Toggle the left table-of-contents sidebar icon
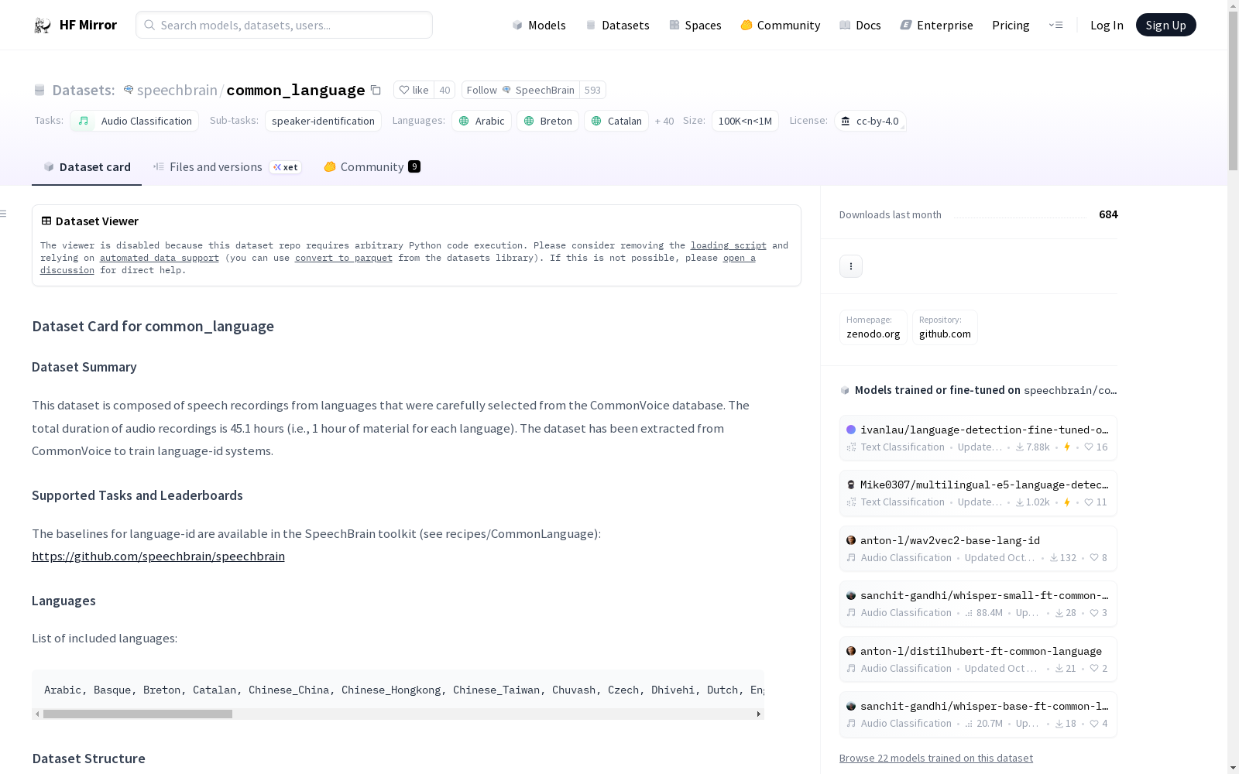This screenshot has height=774, width=1239. pos(4,214)
